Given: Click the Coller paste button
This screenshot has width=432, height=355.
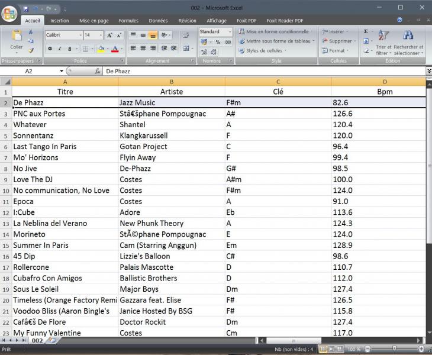Looking at the screenshot, I should (x=17, y=40).
